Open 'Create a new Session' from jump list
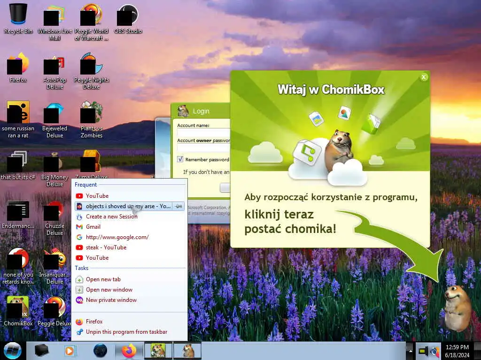Image resolution: width=481 pixels, height=360 pixels. coord(129,217)
